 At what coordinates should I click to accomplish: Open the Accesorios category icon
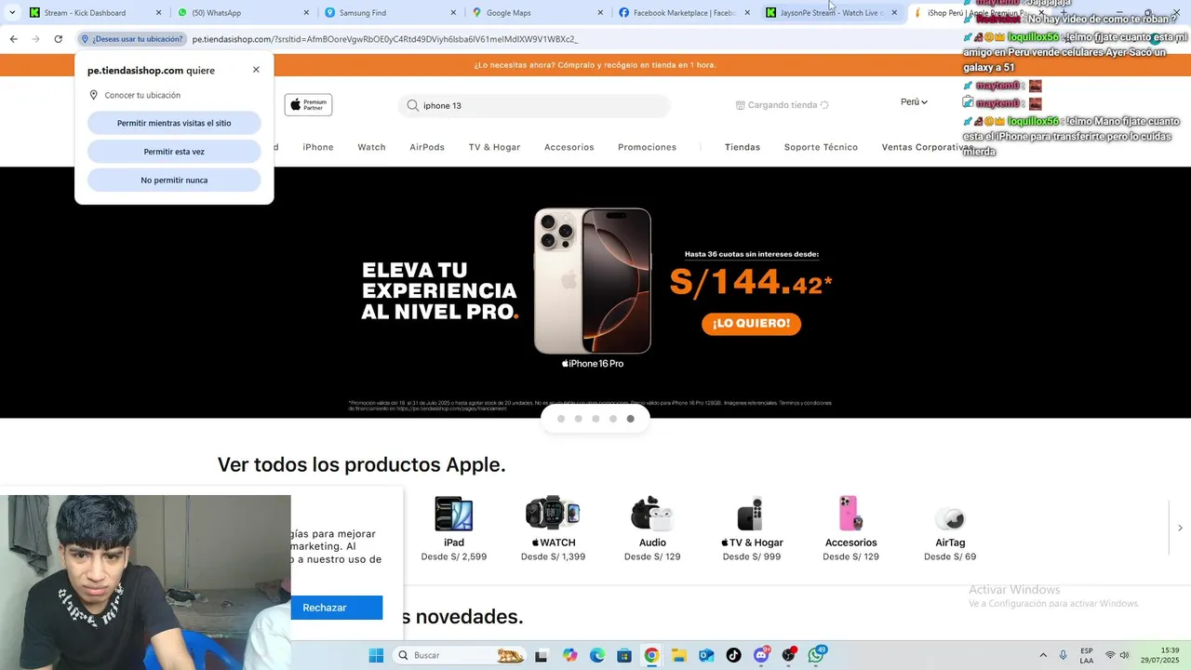850,514
